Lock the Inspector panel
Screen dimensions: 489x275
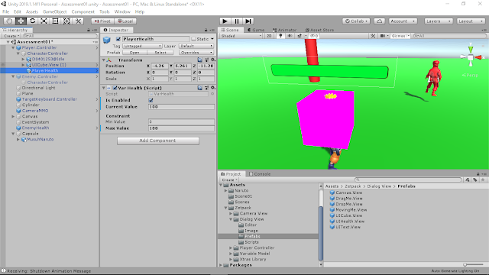pos(206,30)
